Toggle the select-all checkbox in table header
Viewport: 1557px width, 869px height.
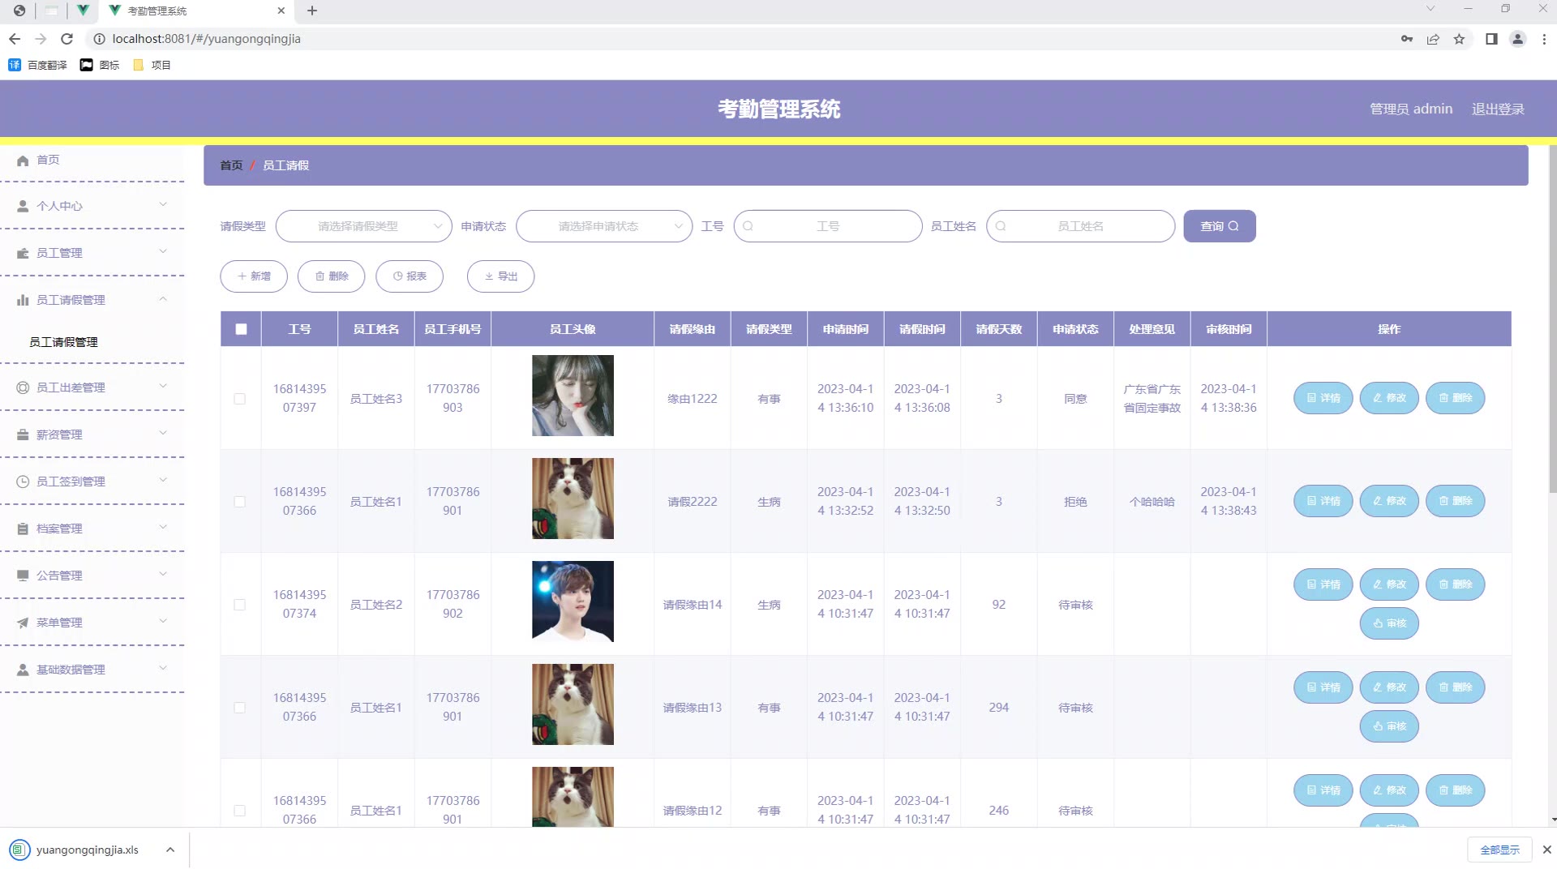pos(241,329)
